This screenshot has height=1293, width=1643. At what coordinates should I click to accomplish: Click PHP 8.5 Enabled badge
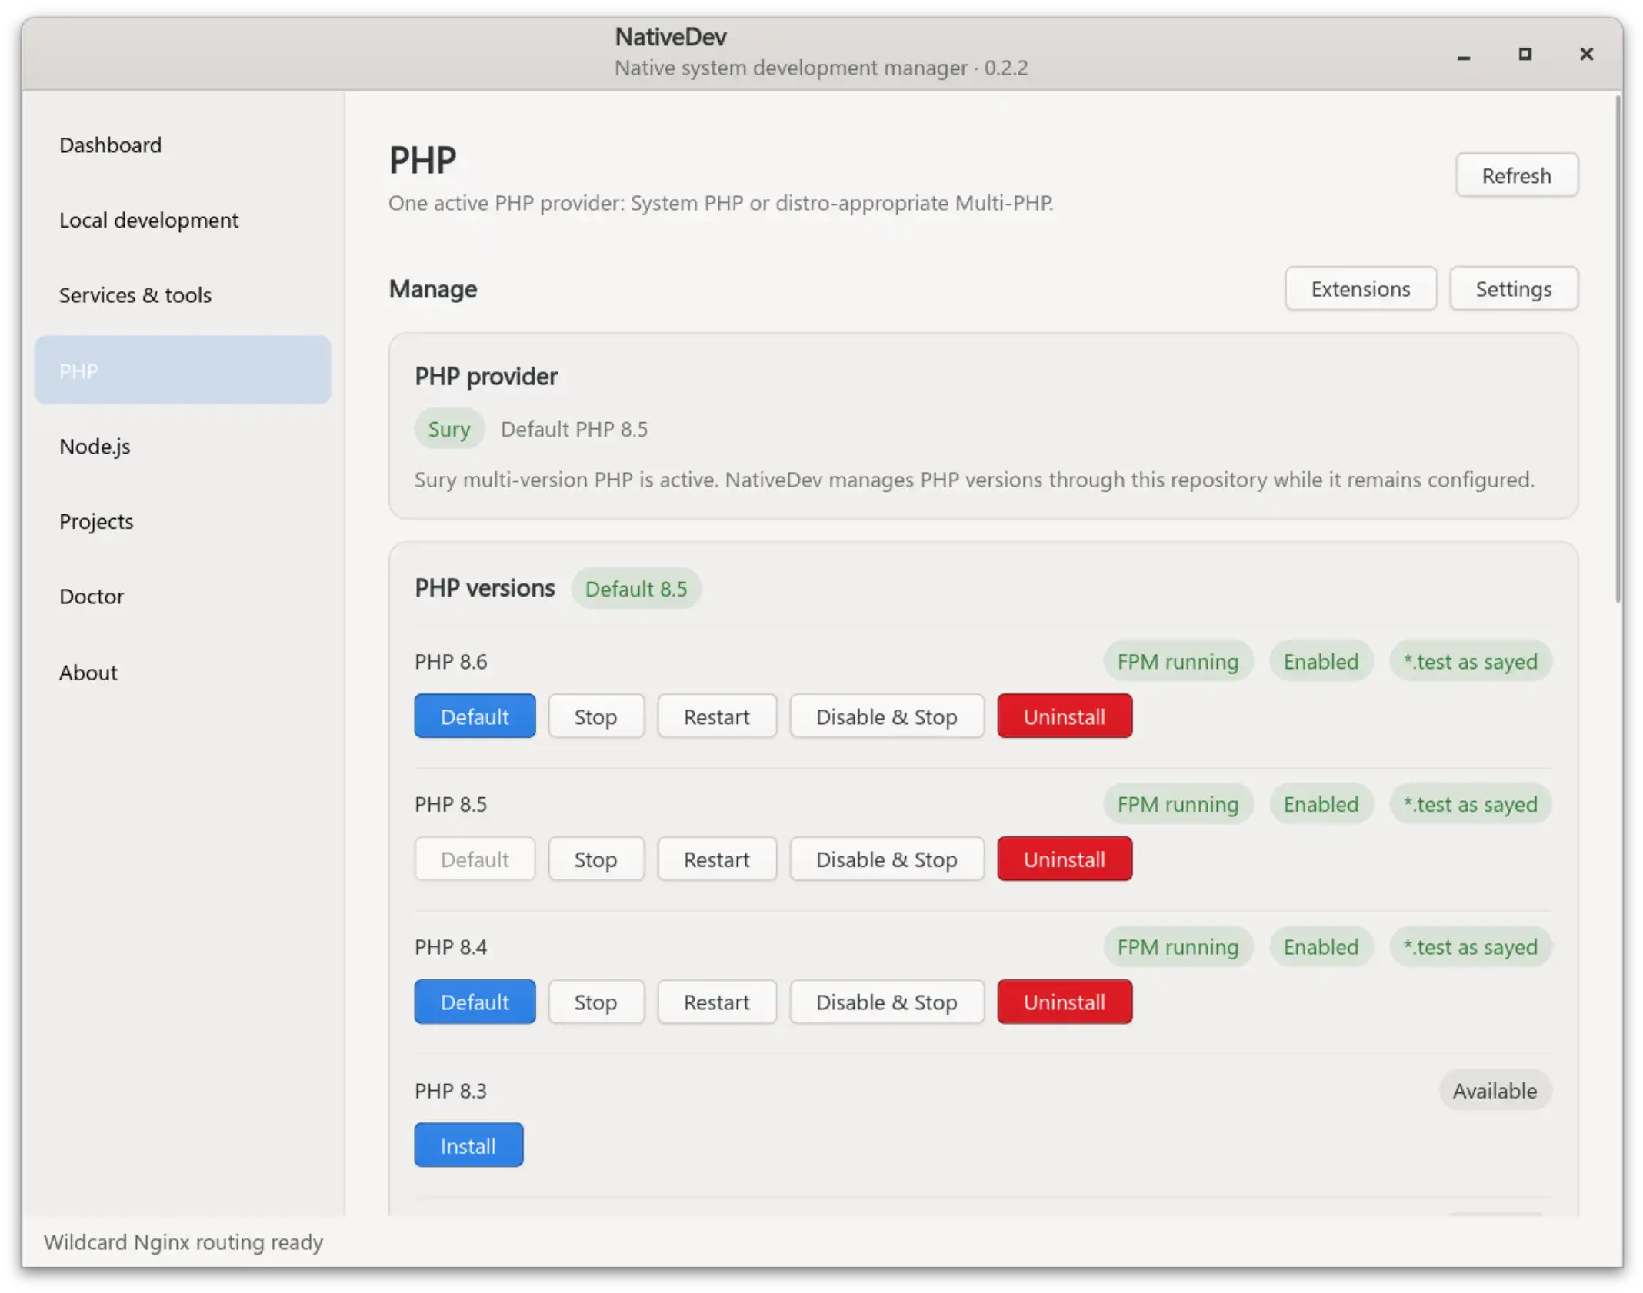click(1321, 804)
